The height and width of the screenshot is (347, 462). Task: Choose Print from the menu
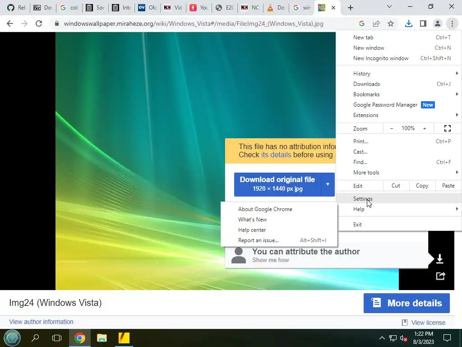pyautogui.click(x=399, y=141)
